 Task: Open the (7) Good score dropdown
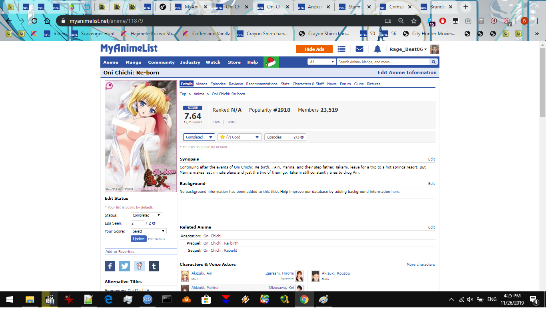pos(240,137)
